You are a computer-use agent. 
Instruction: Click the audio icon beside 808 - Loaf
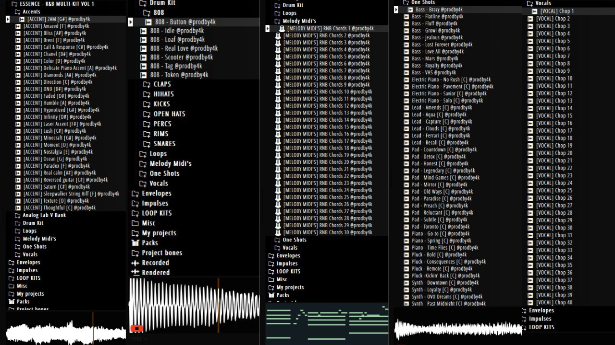143,40
